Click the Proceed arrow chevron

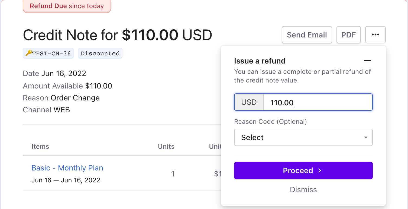coord(320,170)
